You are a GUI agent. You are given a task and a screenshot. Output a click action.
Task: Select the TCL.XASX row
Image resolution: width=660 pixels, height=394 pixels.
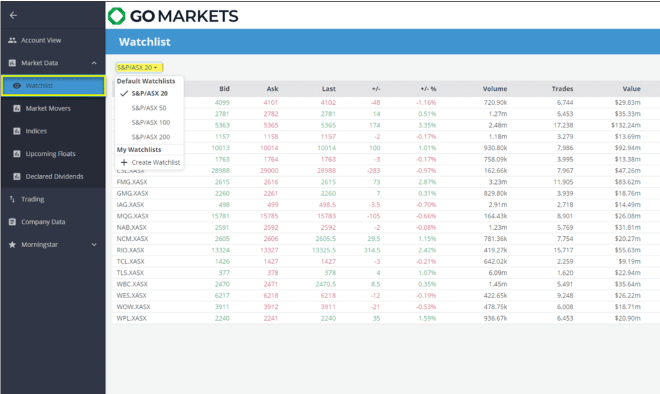386,261
